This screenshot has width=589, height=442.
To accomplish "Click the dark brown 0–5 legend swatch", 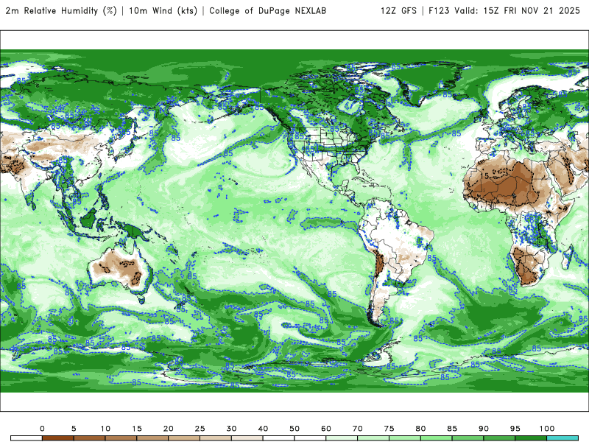I will click(x=58, y=438).
